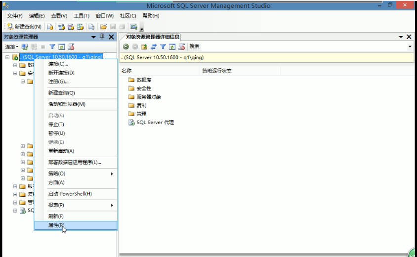Screen dimensions: 417x257
Task: Choose 停止(T) from the context menu
Action: (x=76, y=124)
